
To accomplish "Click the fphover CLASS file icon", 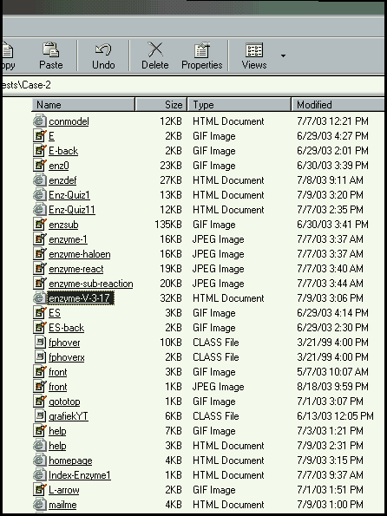I will click(40, 343).
